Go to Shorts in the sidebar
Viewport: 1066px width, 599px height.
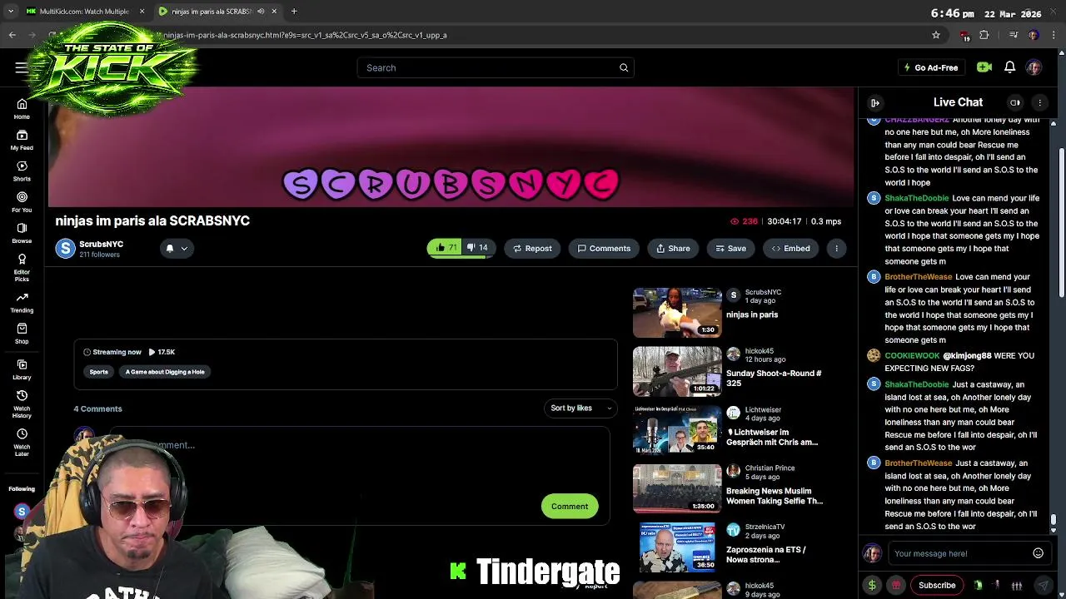point(22,171)
